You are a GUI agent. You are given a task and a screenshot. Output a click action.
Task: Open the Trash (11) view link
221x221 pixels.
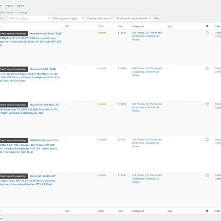(12, 12)
